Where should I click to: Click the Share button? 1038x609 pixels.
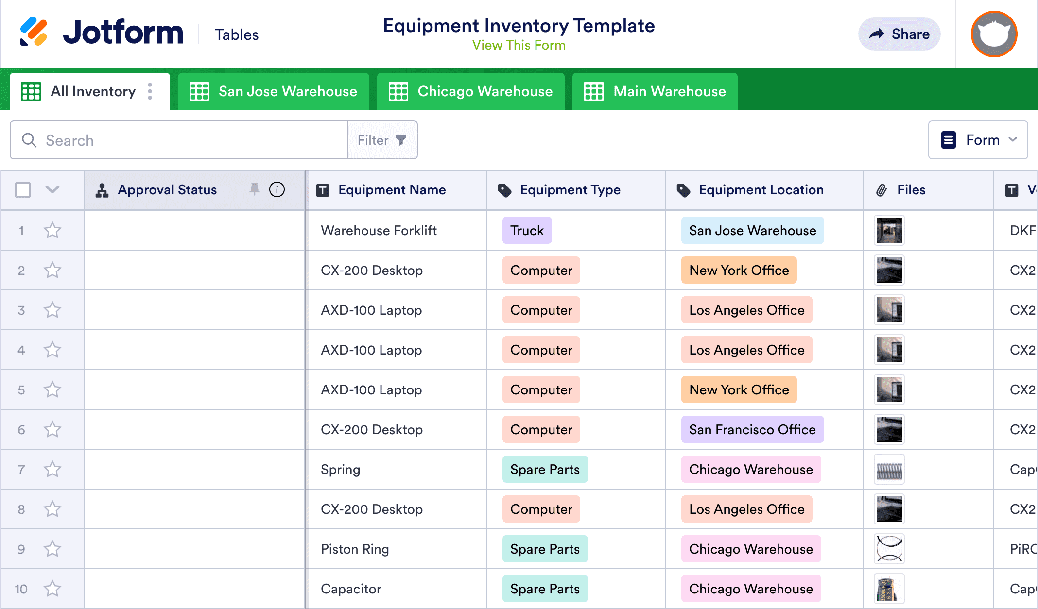point(899,34)
